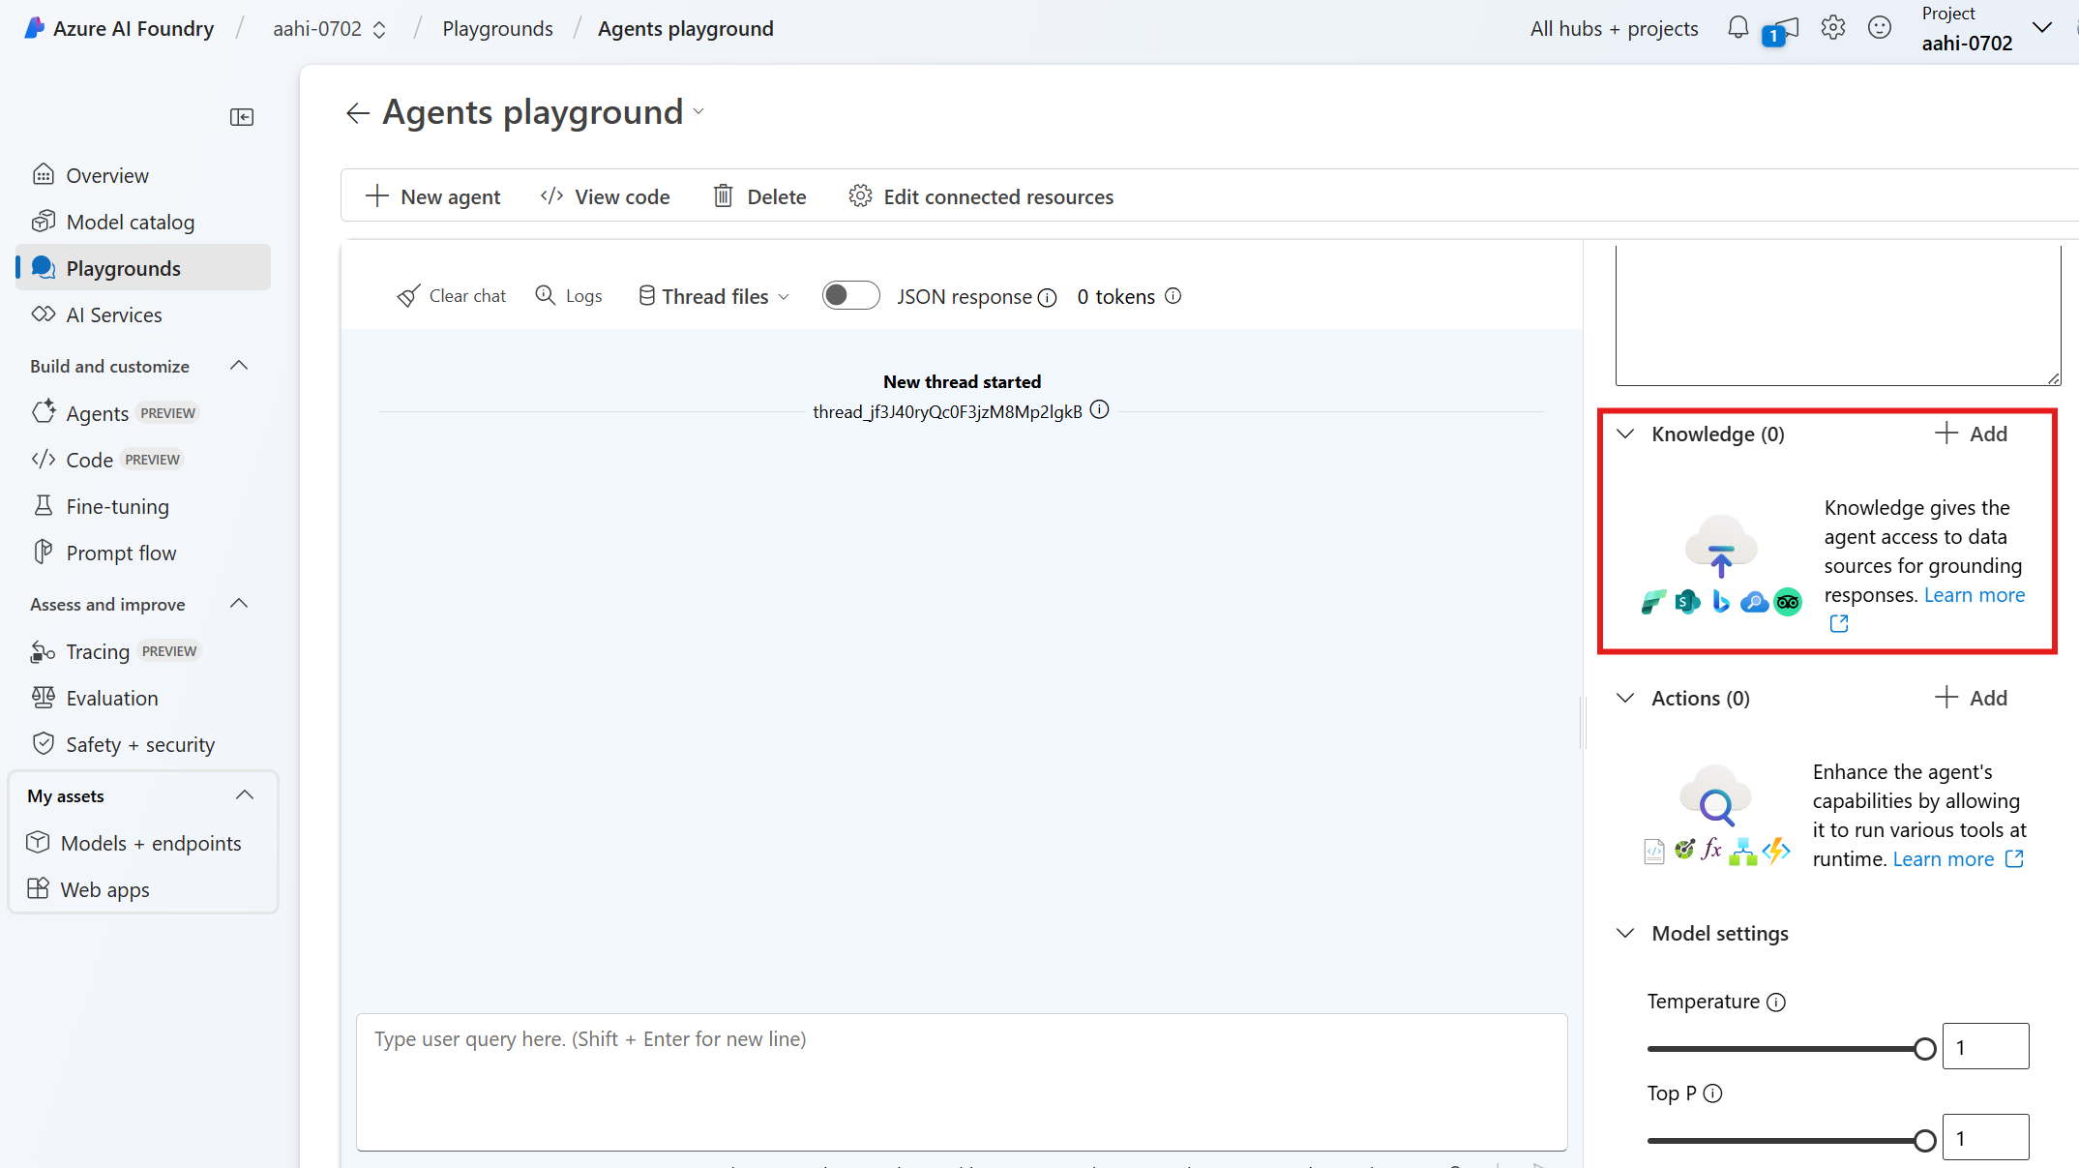This screenshot has height=1168, width=2079.
Task: Click the Web apps icon
Action: (x=38, y=889)
